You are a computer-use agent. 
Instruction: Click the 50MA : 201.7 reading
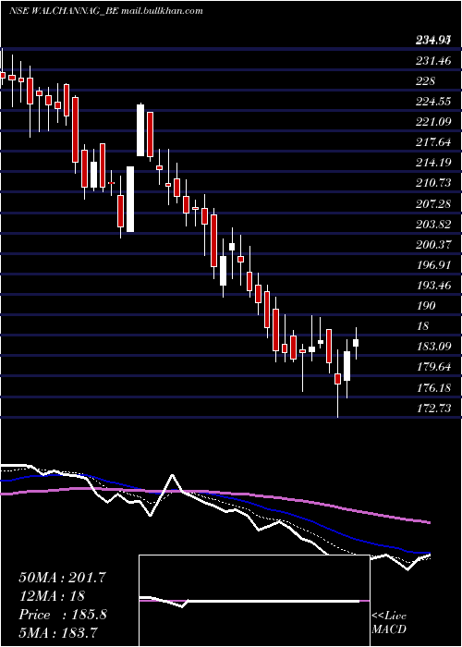[63, 578]
